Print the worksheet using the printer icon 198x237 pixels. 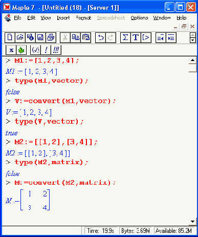pos(51,37)
